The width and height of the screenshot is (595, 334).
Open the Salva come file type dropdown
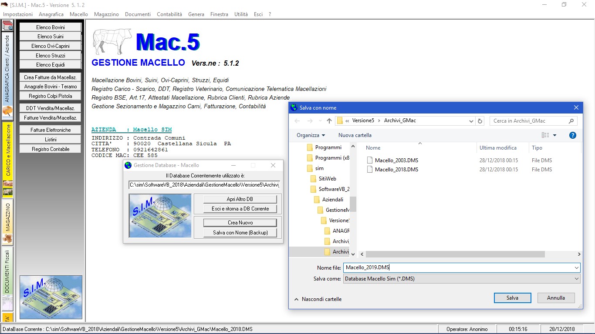(x=577, y=279)
